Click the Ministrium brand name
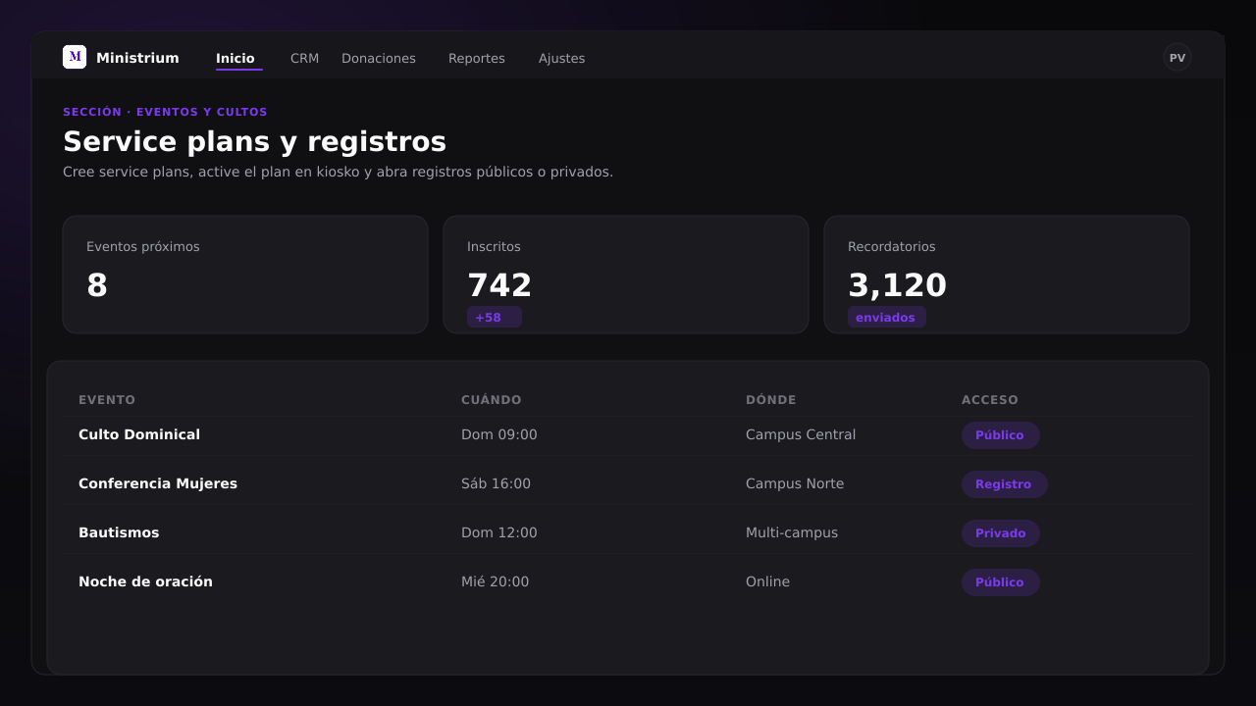Image resolution: width=1256 pixels, height=706 pixels. point(137,58)
